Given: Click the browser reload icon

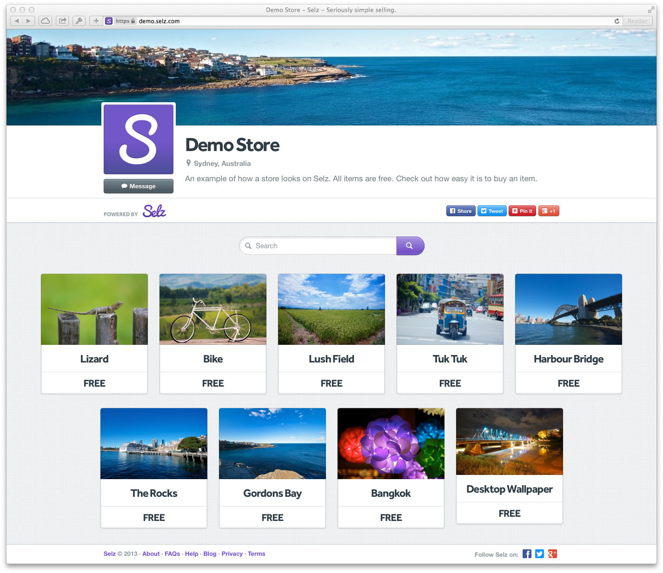Looking at the screenshot, I should pos(617,21).
